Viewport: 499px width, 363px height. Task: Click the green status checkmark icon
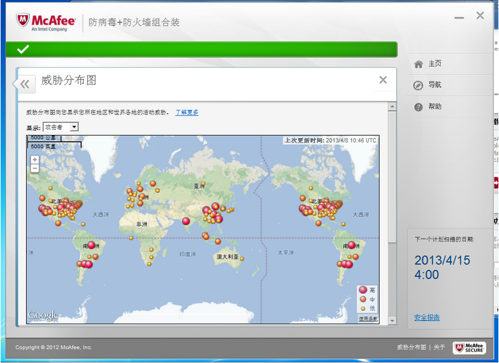pos(23,49)
